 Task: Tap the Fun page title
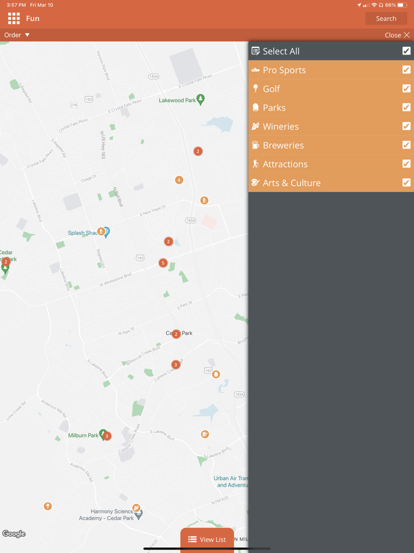point(33,18)
